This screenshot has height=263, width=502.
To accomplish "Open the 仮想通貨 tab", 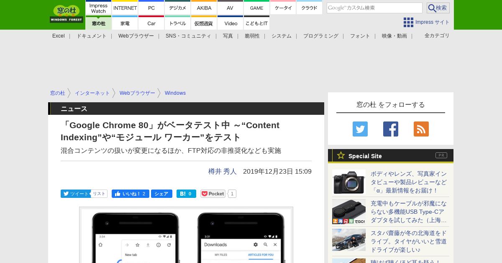I will (204, 23).
